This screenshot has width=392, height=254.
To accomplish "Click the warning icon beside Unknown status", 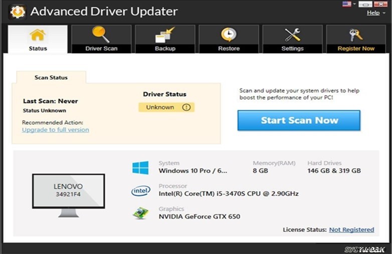I will click(x=186, y=107).
